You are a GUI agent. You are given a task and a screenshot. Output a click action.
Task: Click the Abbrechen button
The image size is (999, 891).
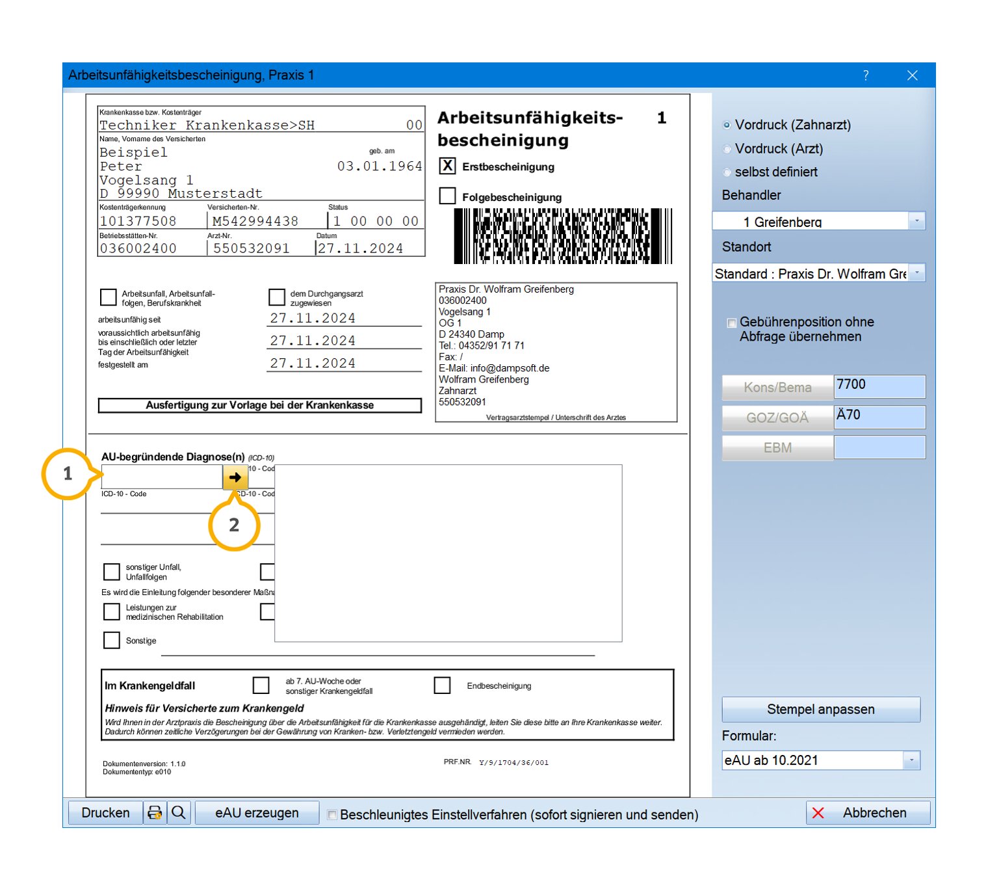(x=868, y=813)
